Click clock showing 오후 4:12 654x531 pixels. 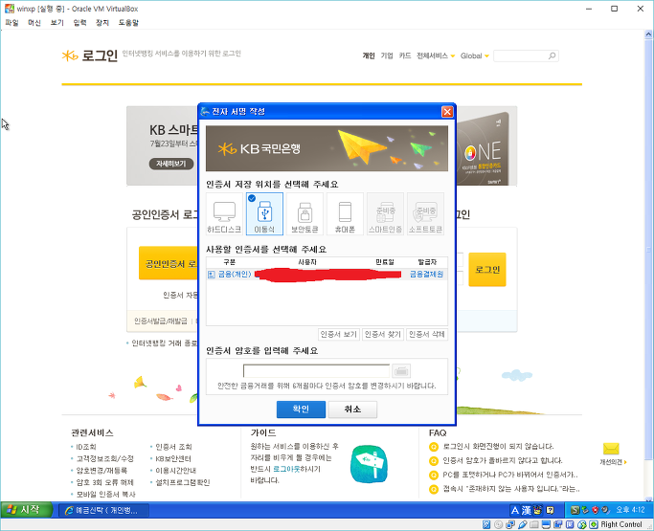(630, 510)
